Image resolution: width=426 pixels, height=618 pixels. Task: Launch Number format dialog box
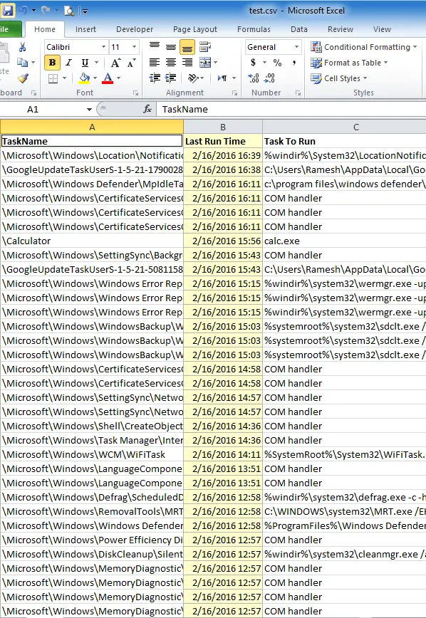[298, 93]
